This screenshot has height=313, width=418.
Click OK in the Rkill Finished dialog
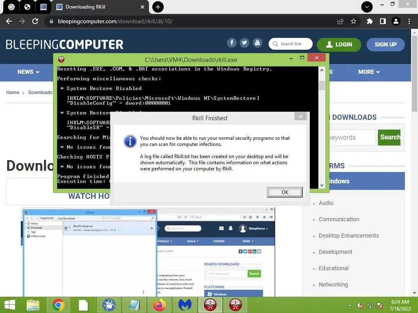[x=285, y=192]
